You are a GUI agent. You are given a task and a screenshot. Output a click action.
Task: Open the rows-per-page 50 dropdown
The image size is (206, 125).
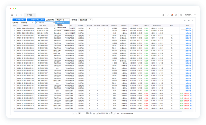[x=108, y=113]
